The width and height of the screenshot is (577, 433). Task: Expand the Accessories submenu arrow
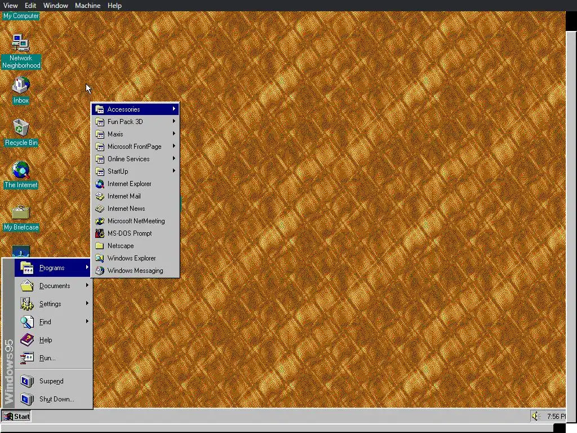pyautogui.click(x=174, y=109)
